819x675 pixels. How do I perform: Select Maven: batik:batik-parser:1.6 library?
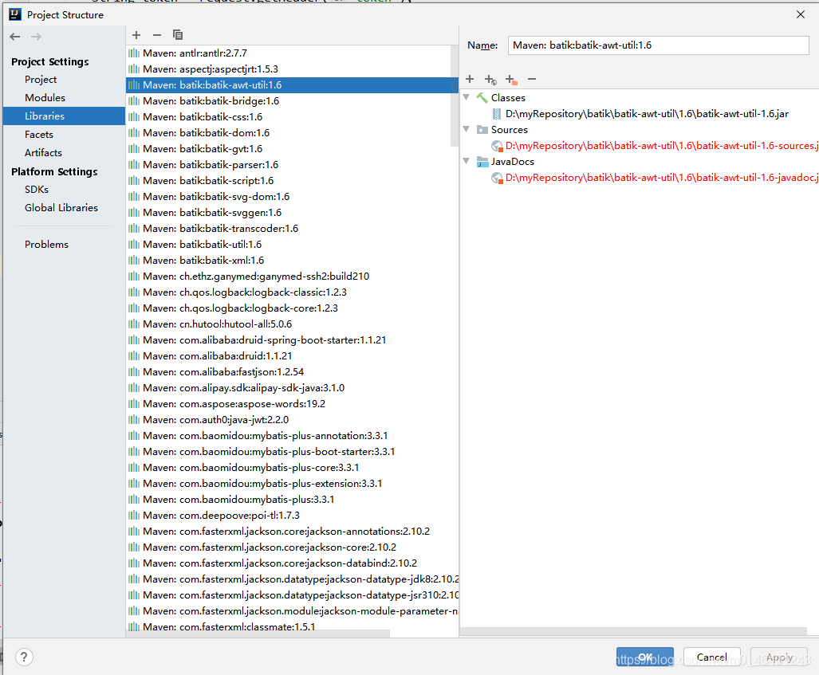point(292,164)
